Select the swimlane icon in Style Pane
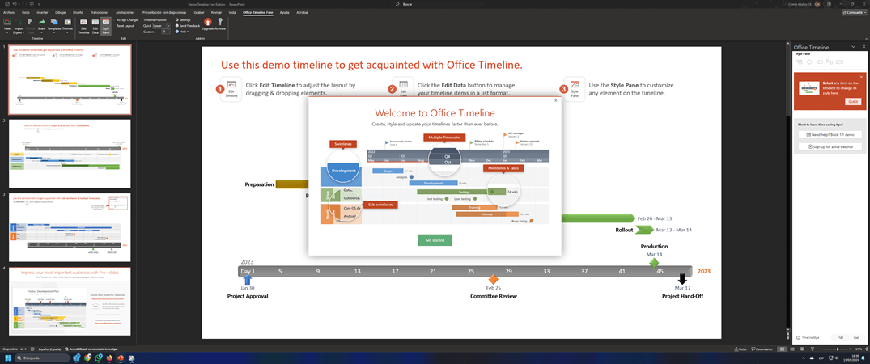This screenshot has height=364, width=870. click(x=818, y=61)
